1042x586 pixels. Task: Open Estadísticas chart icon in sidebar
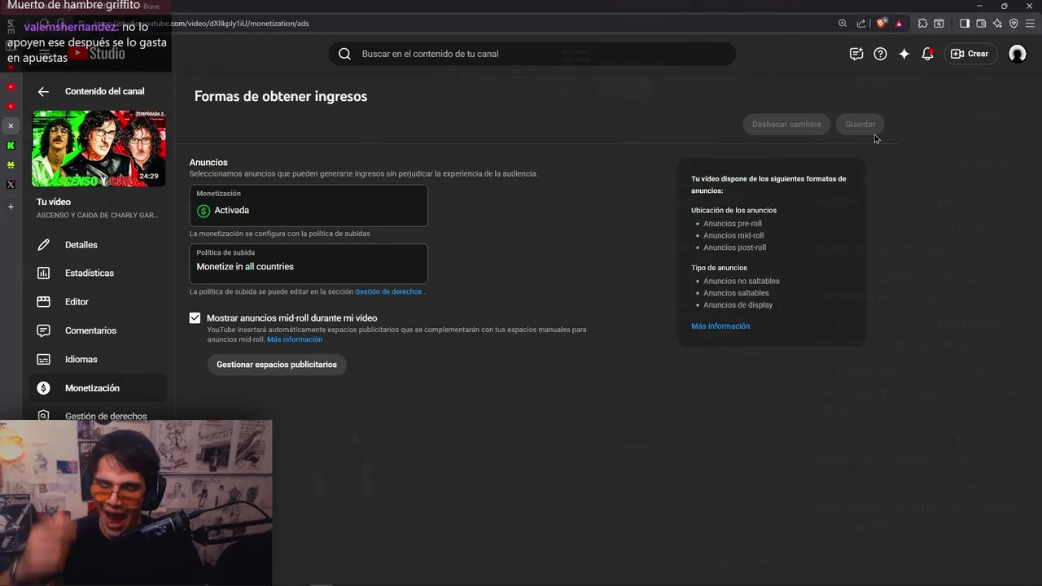pyautogui.click(x=44, y=273)
